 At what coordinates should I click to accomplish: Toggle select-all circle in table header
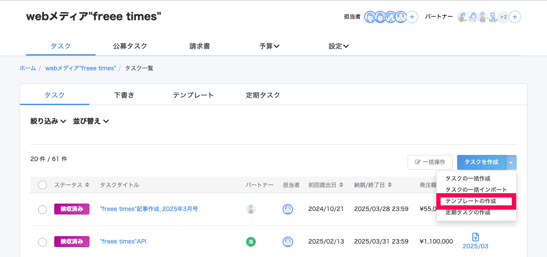[43, 185]
